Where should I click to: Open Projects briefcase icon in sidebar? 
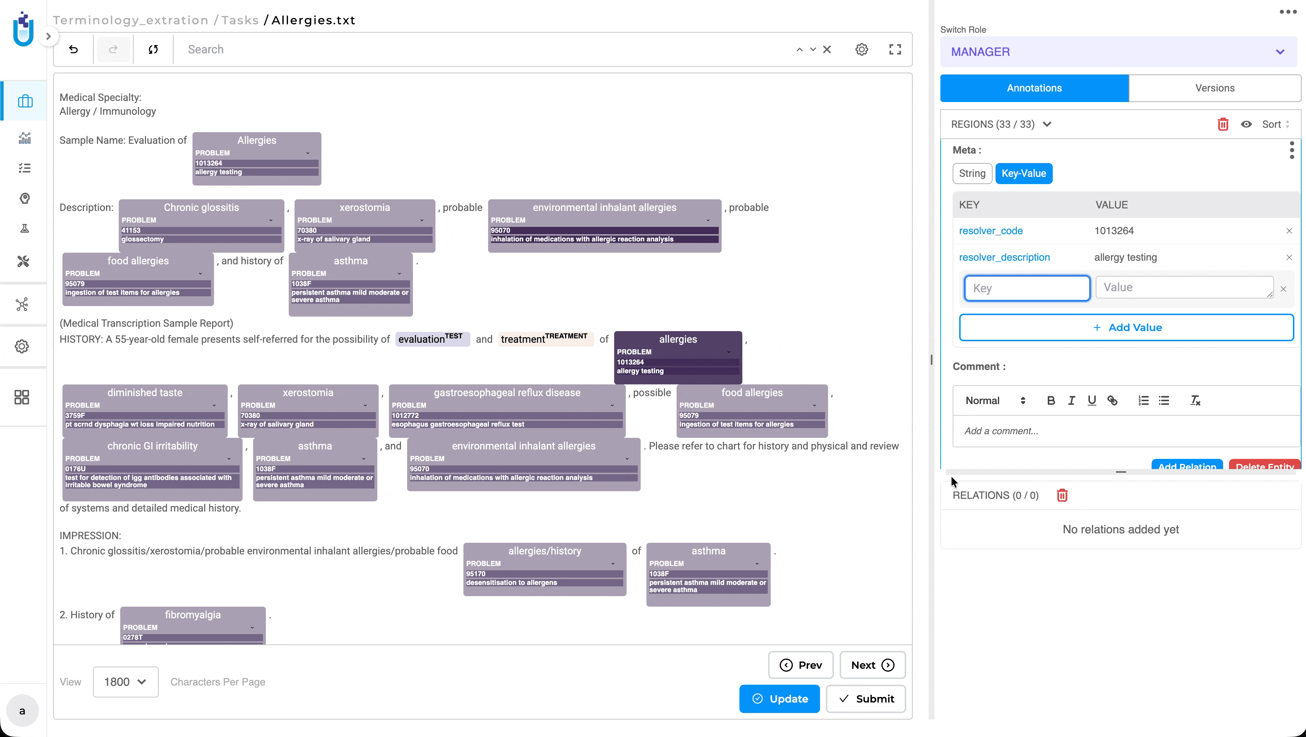(x=25, y=101)
